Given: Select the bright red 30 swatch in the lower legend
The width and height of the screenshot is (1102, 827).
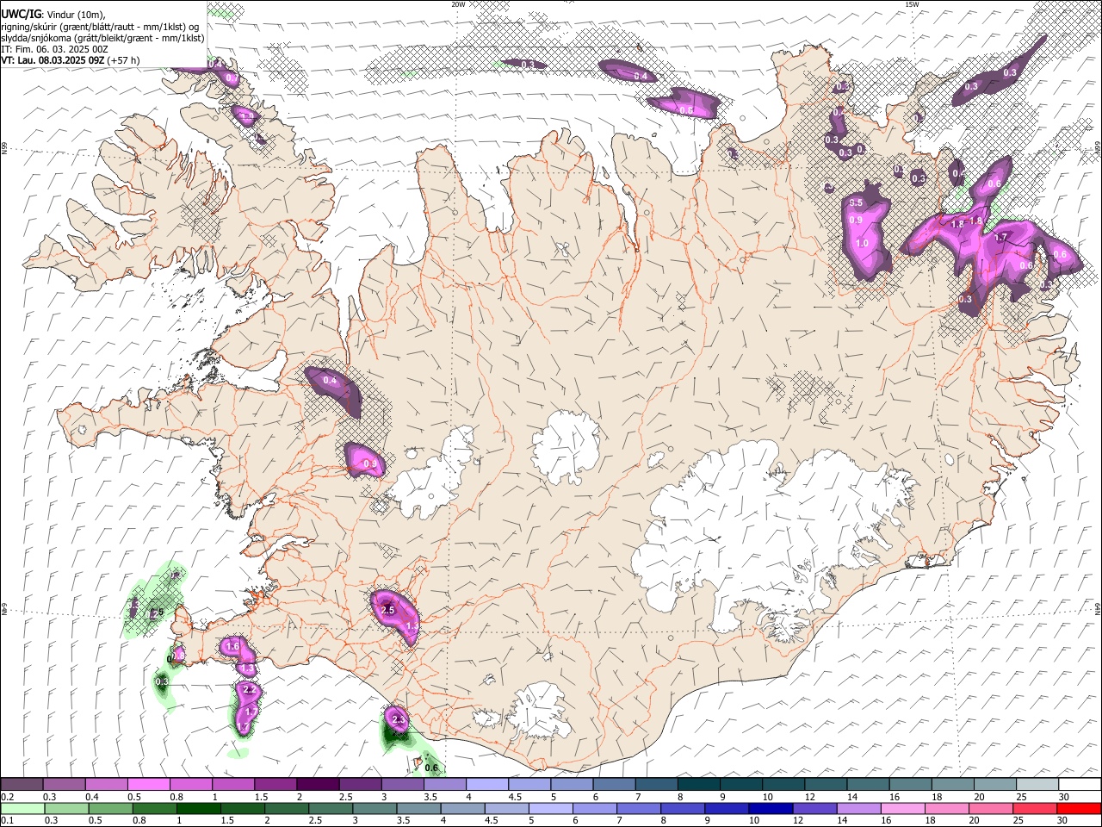Looking at the screenshot, I should coord(1080,809).
